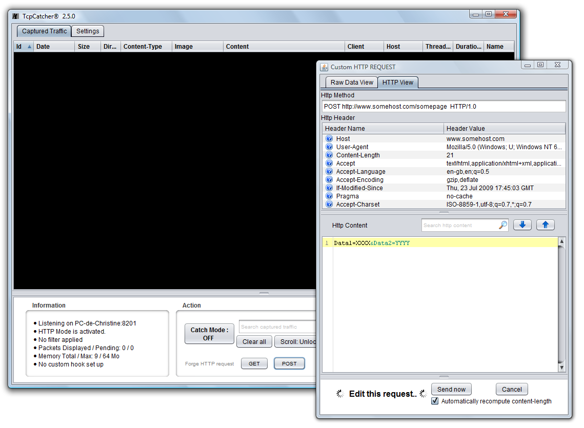Screen dimensions: 584x428
Task: Click the help icon beside Content-Length header
Action: [x=329, y=155]
